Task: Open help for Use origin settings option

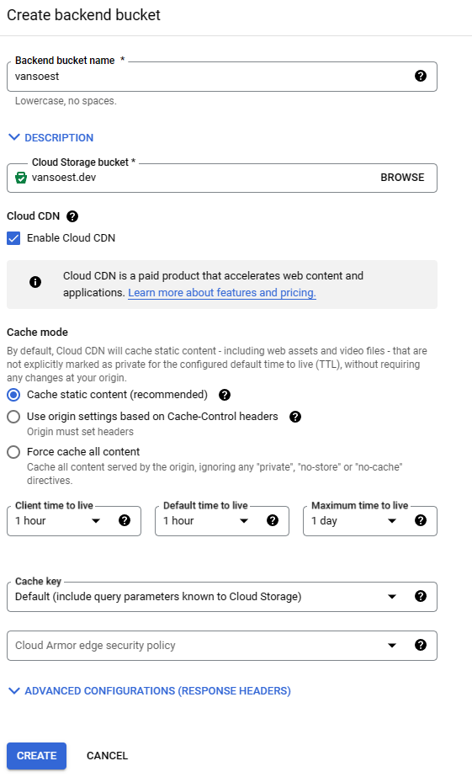Action: 295,416
